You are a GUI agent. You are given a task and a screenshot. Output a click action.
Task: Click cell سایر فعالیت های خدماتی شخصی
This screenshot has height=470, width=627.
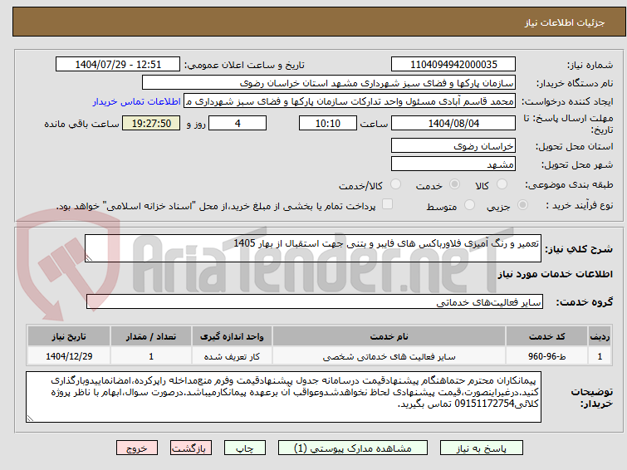(x=389, y=356)
